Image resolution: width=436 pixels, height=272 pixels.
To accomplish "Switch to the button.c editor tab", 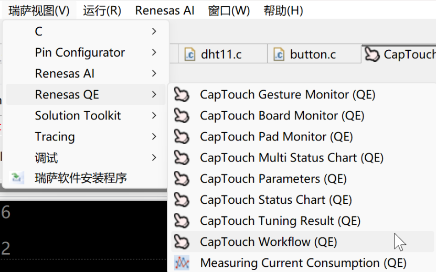I will pyautogui.click(x=312, y=55).
